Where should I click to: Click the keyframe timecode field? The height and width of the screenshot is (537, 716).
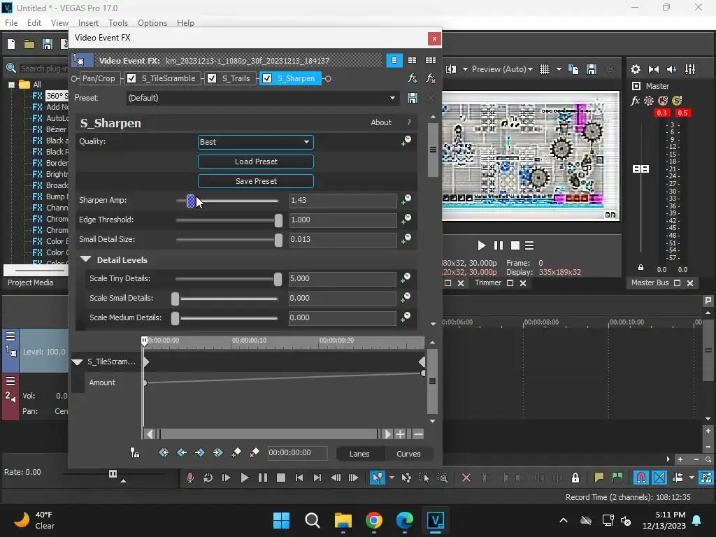click(x=296, y=453)
